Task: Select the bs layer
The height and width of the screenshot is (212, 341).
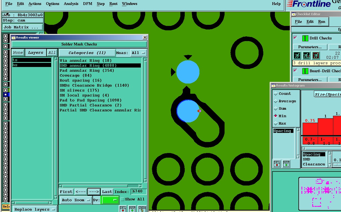Action: 32,65
